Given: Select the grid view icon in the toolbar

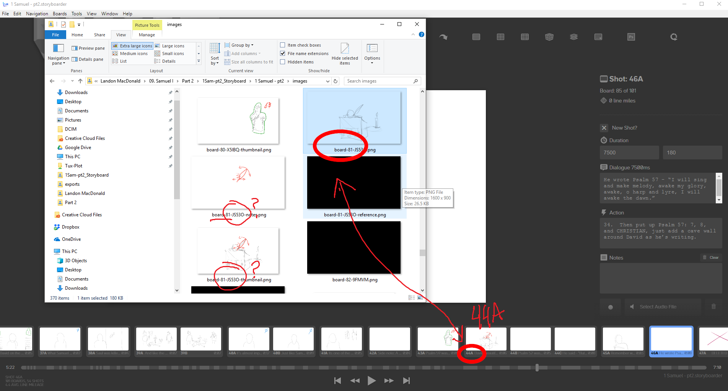Looking at the screenshot, I should click(x=476, y=37).
